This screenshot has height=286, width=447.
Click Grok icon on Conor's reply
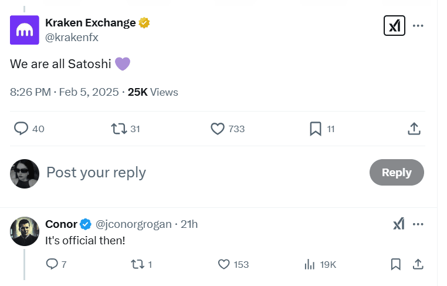(398, 224)
